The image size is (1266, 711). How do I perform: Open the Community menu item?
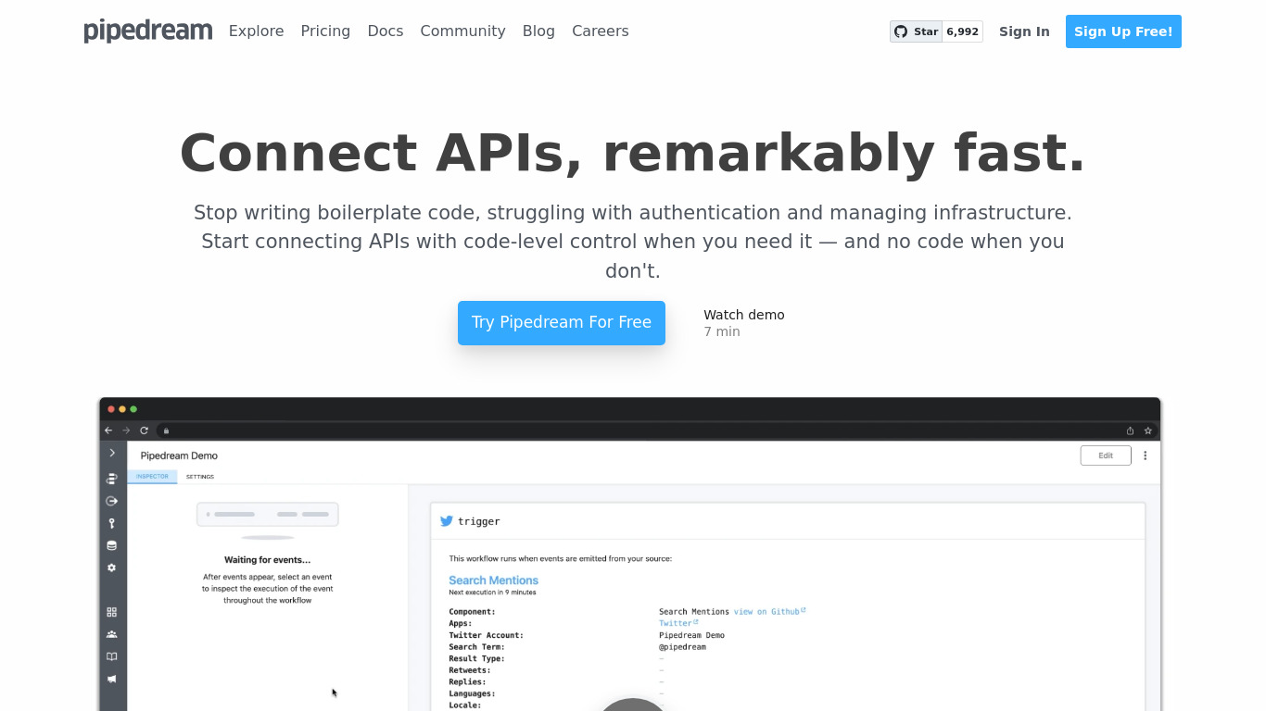462,31
